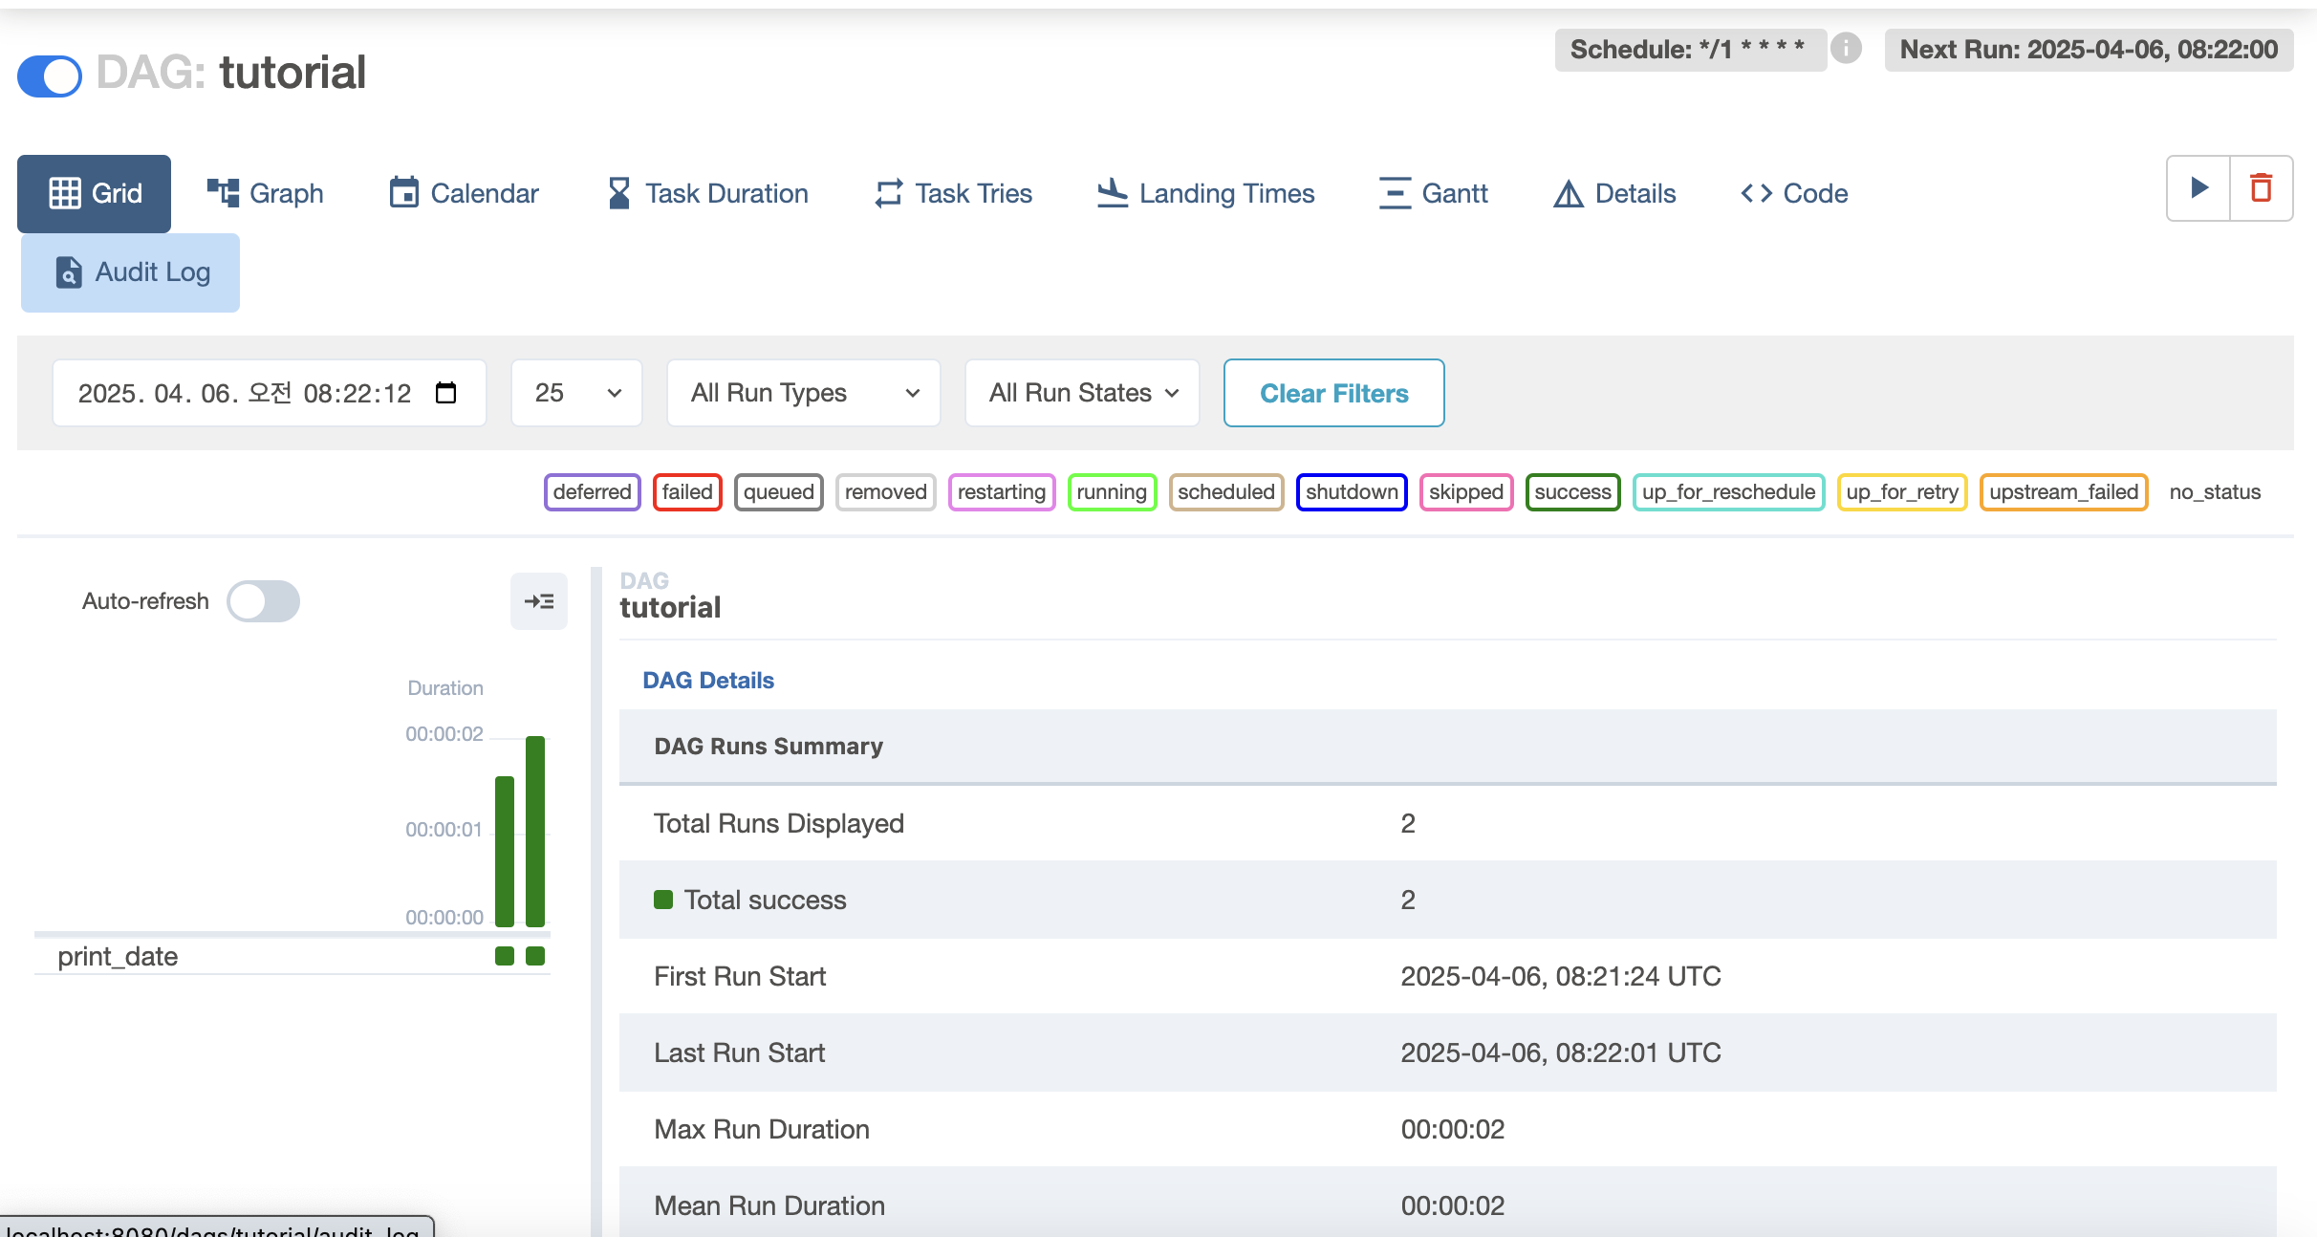Click the Clear Filters button
The height and width of the screenshot is (1237, 2317).
coord(1333,393)
